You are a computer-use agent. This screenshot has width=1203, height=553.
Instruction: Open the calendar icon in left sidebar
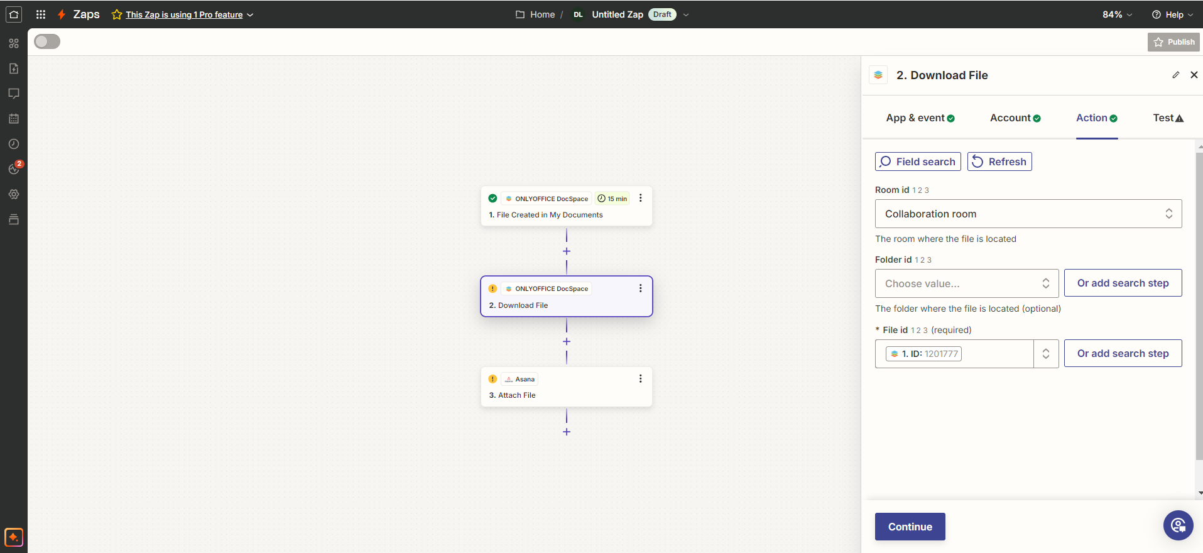click(14, 119)
